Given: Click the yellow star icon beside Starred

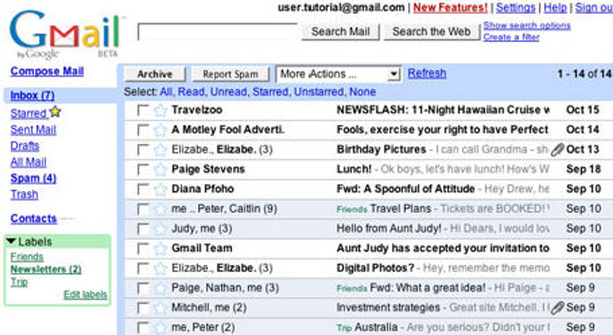Looking at the screenshot, I should click(55, 112).
